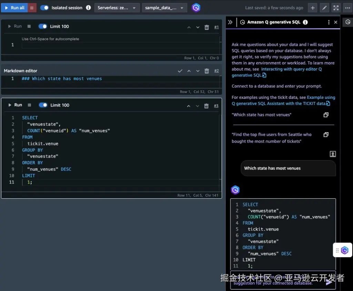This screenshot has height=291, width=353.
Task: Add a new cell with plus icon
Action: click(313, 8)
